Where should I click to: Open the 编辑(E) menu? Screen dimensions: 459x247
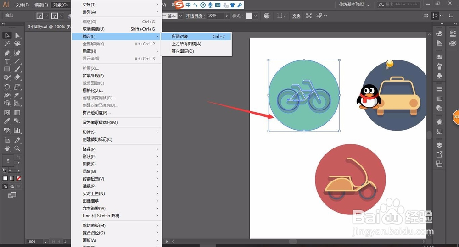[41, 5]
